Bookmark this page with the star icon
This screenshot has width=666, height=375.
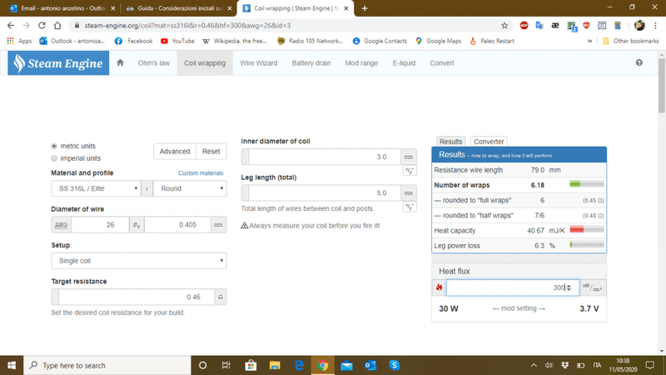click(x=504, y=26)
